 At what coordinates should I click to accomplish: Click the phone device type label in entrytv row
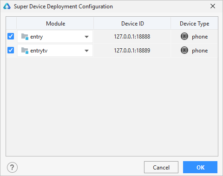(200, 51)
